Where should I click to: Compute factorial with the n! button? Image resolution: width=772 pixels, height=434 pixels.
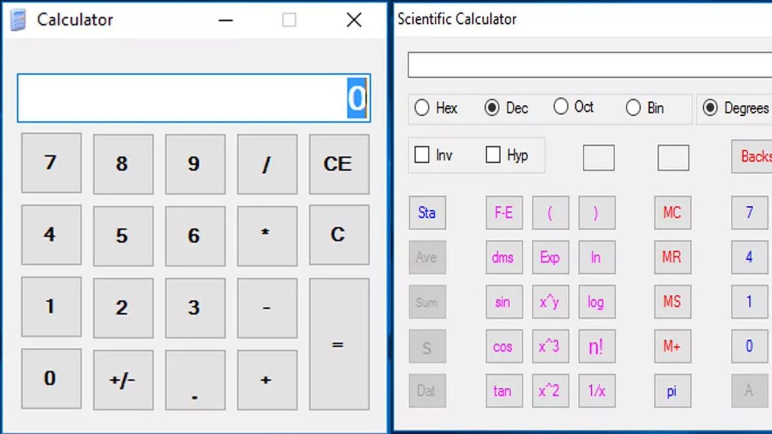click(x=596, y=347)
